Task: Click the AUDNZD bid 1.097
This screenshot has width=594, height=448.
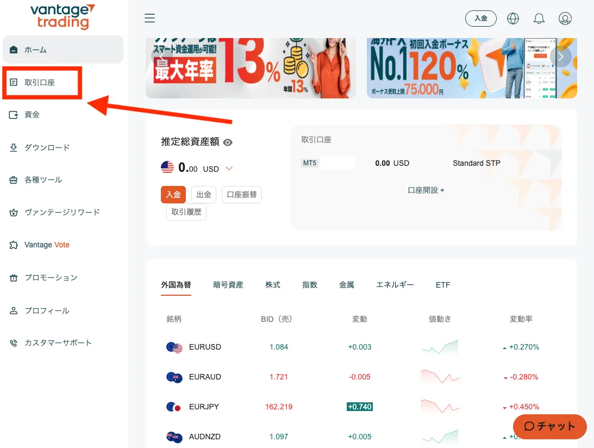Action: click(279, 437)
